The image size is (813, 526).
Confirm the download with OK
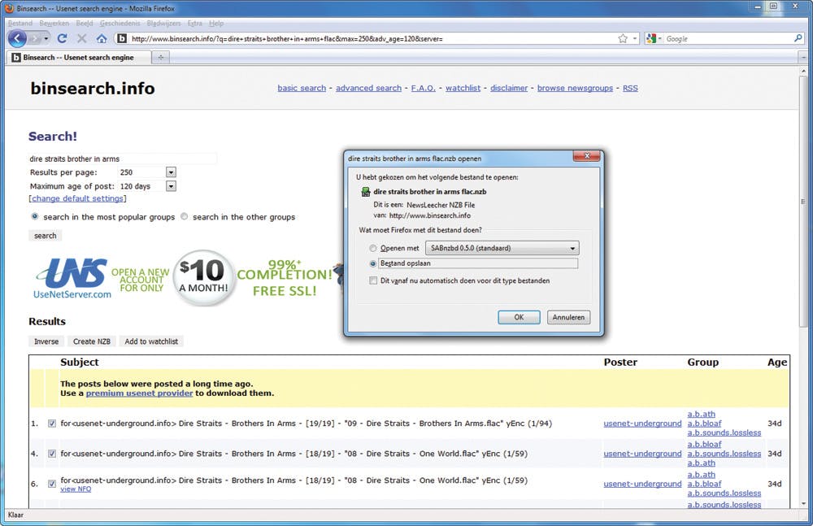pos(519,317)
